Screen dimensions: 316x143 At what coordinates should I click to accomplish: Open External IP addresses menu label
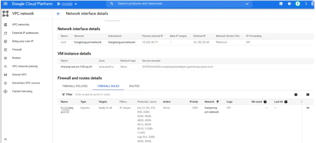tap(25, 33)
